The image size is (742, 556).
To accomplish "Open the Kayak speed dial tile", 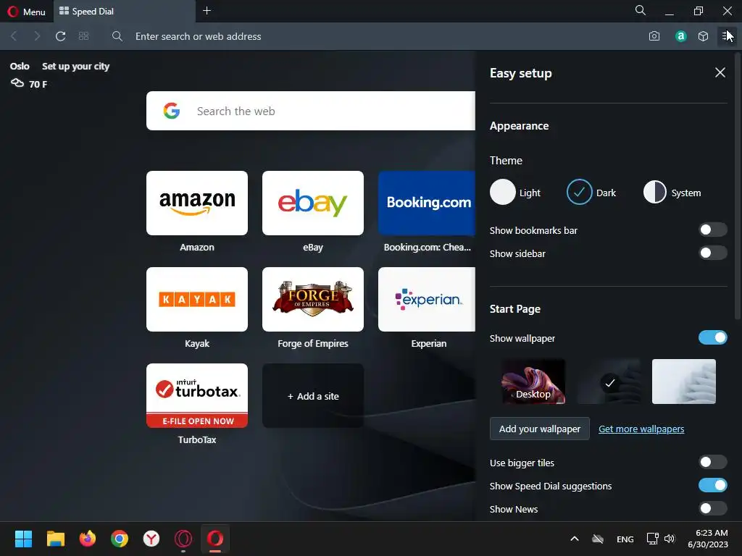I will [x=197, y=299].
